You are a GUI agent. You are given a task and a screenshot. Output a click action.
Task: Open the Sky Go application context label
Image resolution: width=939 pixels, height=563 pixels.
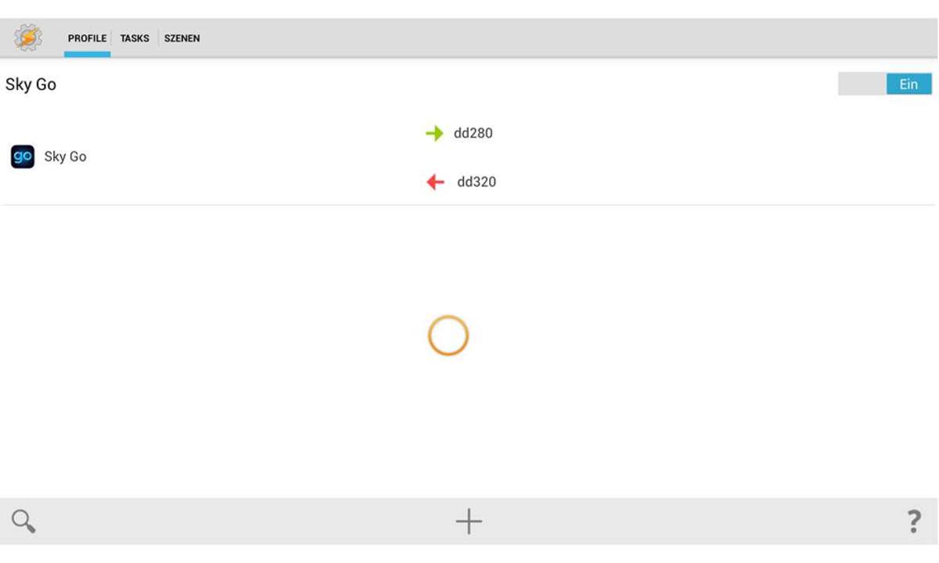pyautogui.click(x=66, y=157)
